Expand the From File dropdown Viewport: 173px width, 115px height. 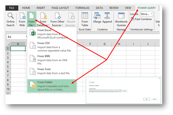click(x=32, y=19)
